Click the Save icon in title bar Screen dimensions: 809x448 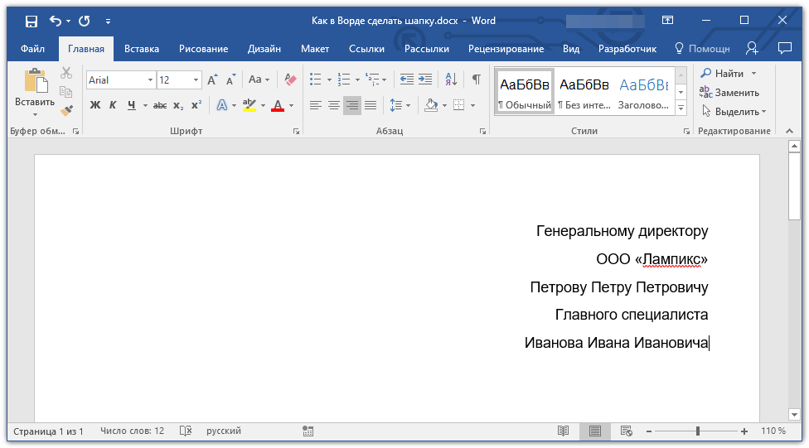point(31,22)
